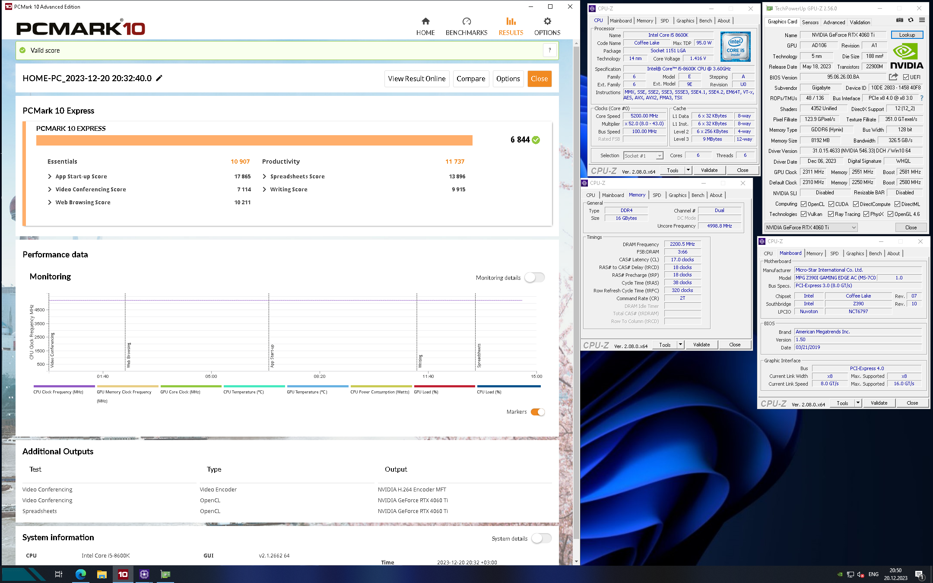Click the NVIDIA tray icon
The height and width of the screenshot is (583, 933).
pos(840,574)
